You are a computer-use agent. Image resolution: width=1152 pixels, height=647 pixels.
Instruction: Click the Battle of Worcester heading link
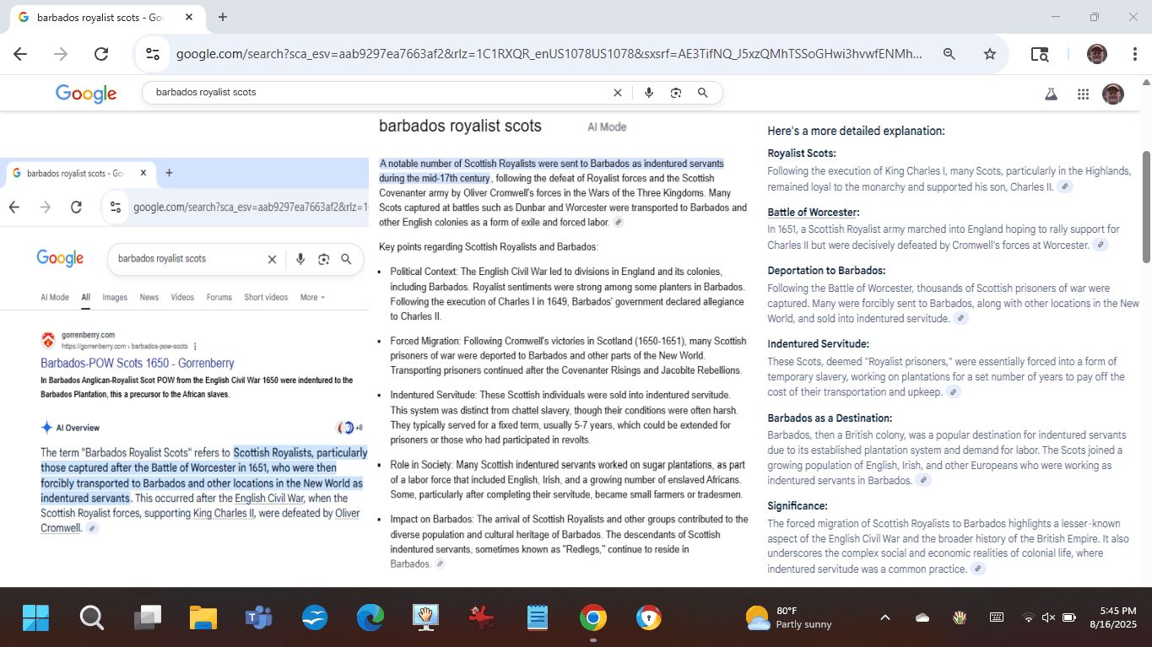(813, 213)
